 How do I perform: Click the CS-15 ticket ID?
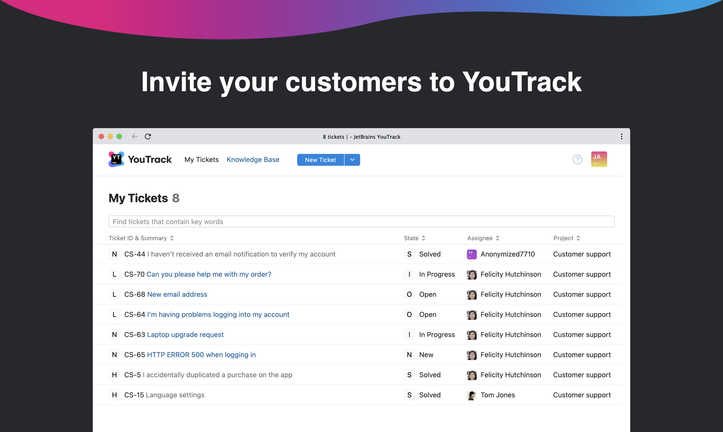click(x=134, y=395)
